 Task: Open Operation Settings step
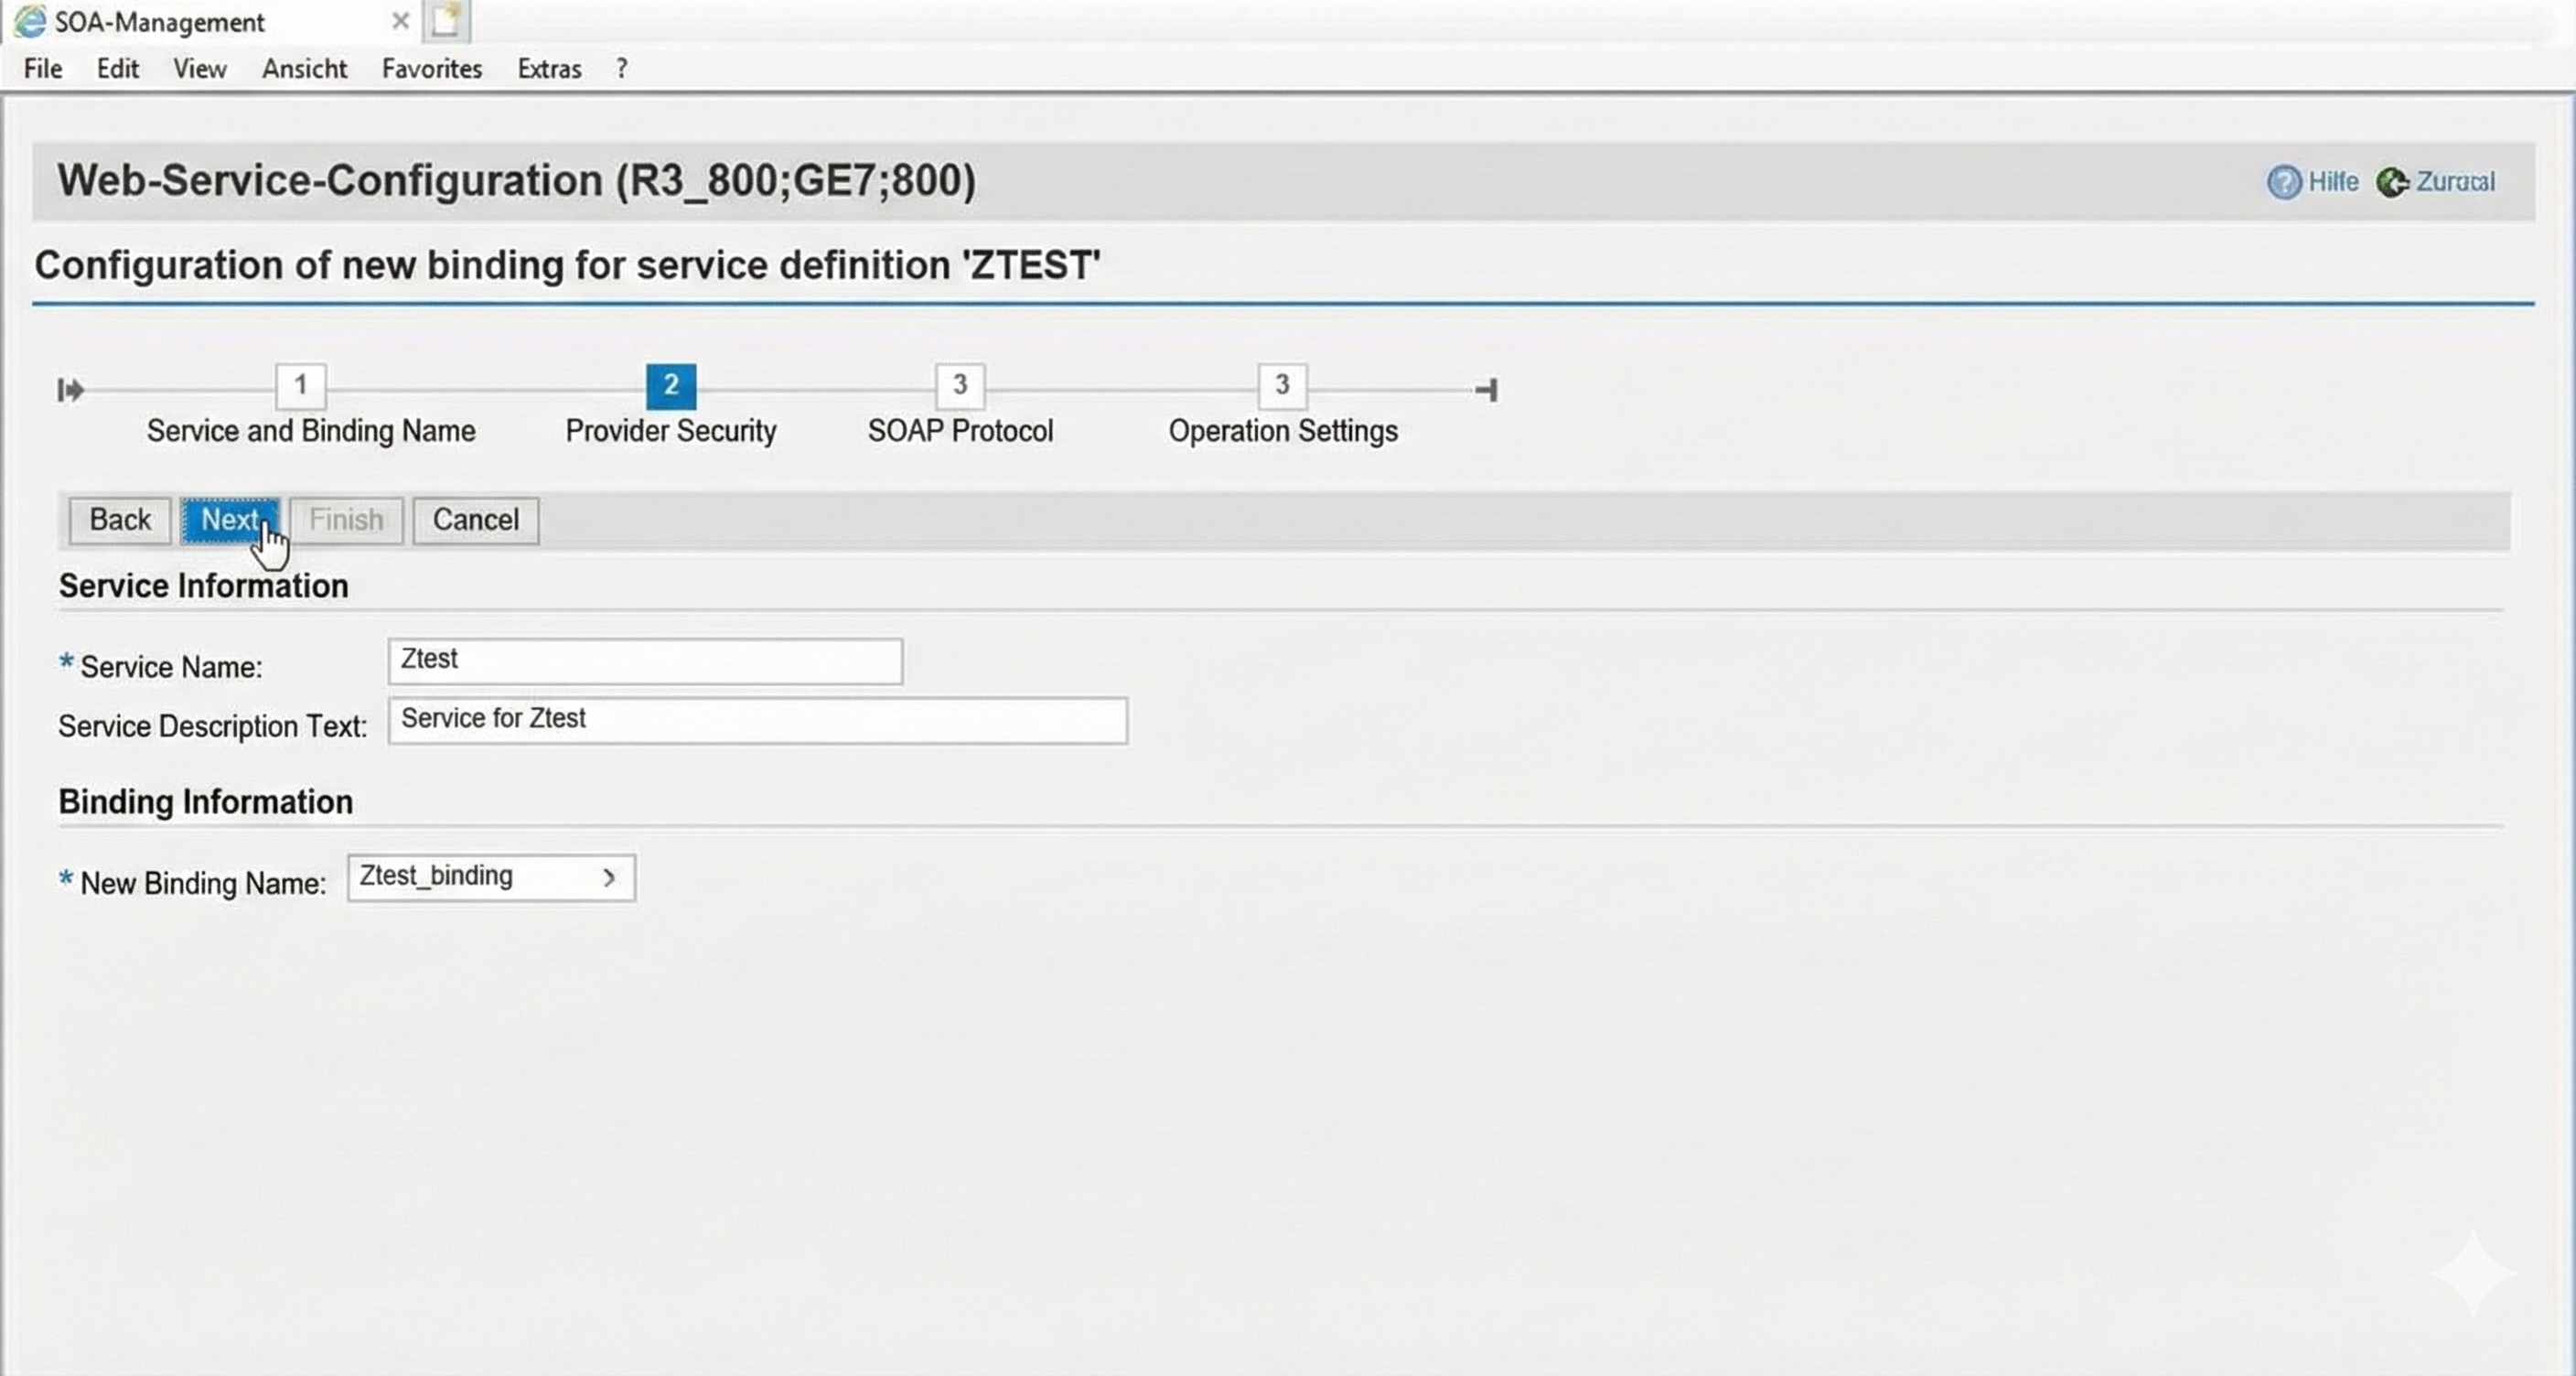coord(1281,386)
